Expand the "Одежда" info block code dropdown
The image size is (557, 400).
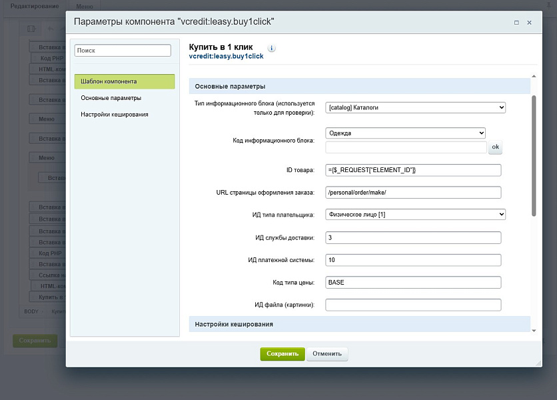tap(405, 133)
